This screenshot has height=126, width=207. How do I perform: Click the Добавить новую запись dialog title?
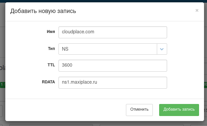point(43,11)
